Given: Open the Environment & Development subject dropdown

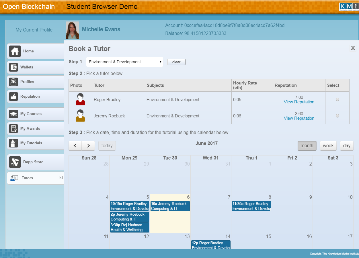Looking at the screenshot, I should (x=124, y=62).
